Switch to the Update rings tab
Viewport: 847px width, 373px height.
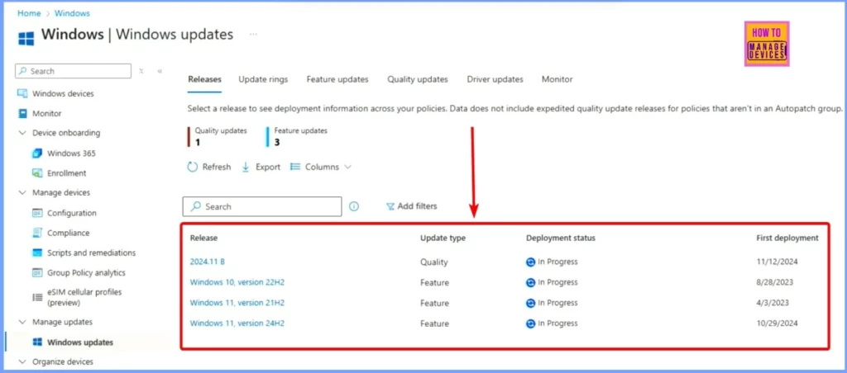point(263,79)
